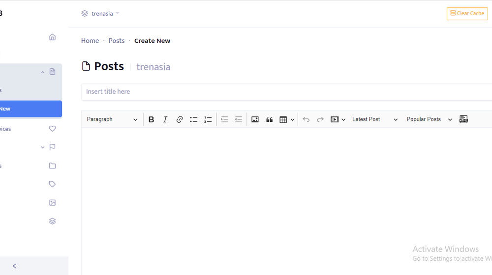492x275 pixels.
Task: Go to Home breadcrumb link
Action: [x=90, y=41]
